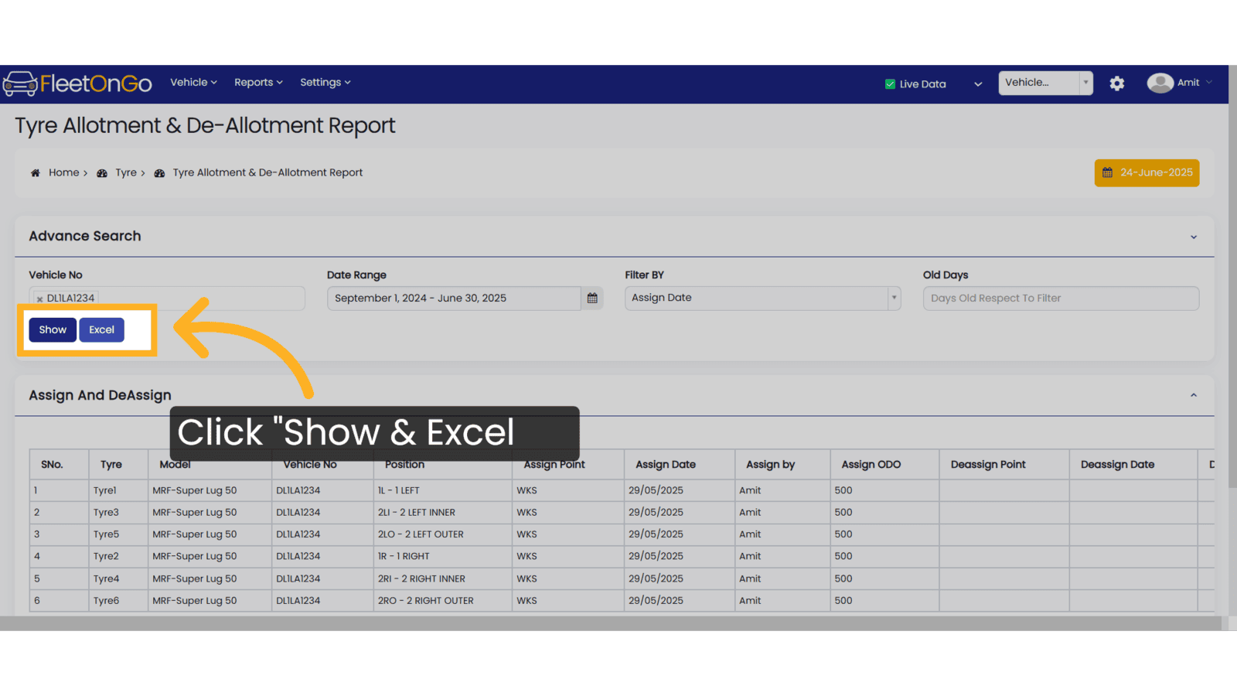Image resolution: width=1237 pixels, height=696 pixels.
Task: Open the Settings menu
Action: pyautogui.click(x=325, y=82)
